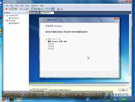Click the vertical scrollbar up arrow
135x102 pixels.
pyautogui.click(x=130, y=15)
